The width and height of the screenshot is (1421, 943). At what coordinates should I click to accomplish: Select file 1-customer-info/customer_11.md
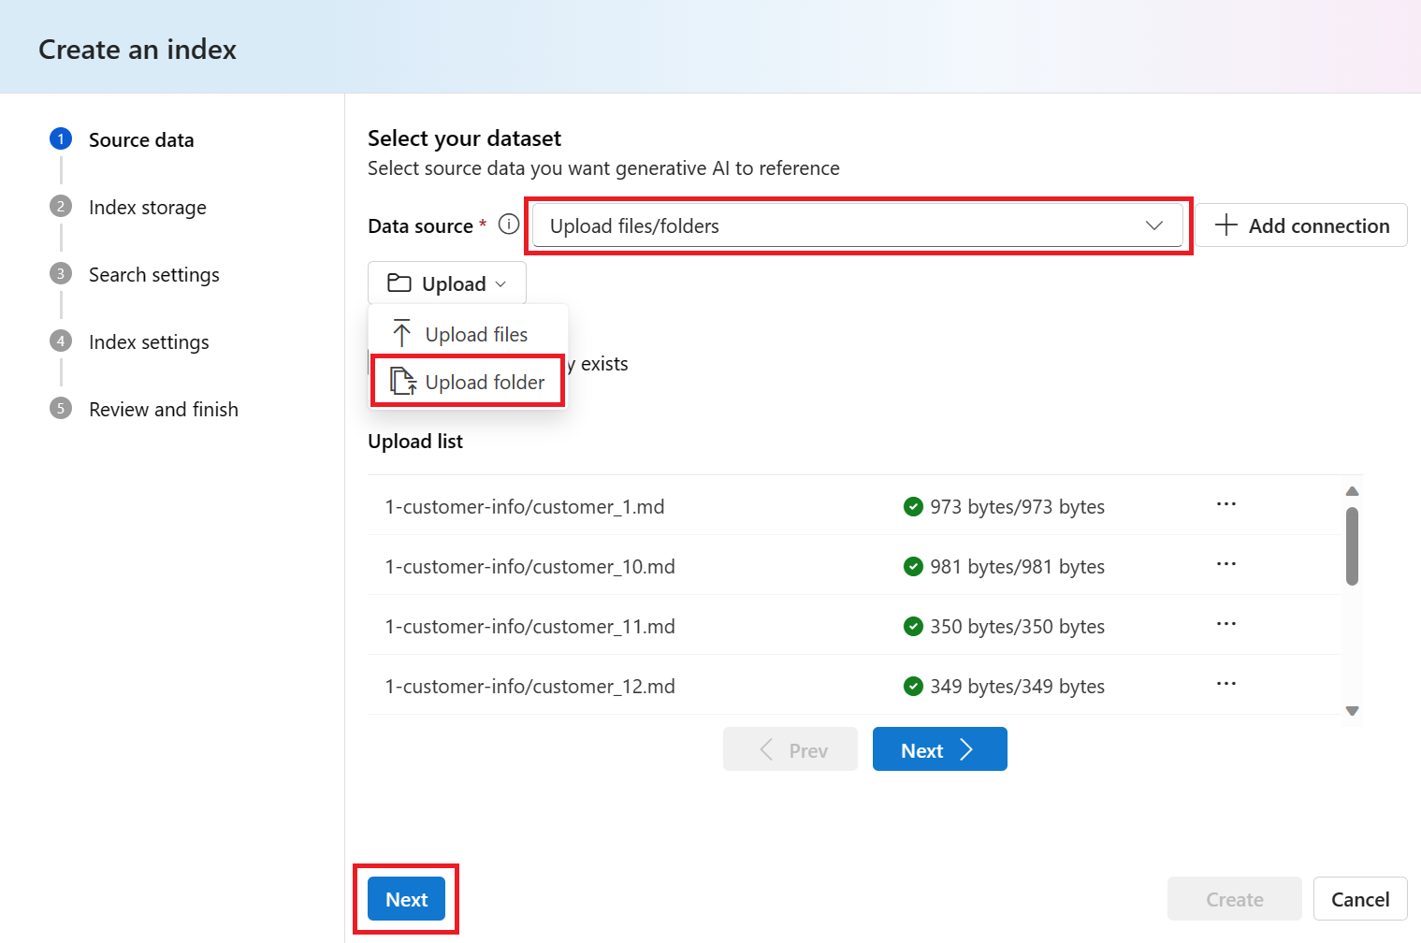coord(530,627)
